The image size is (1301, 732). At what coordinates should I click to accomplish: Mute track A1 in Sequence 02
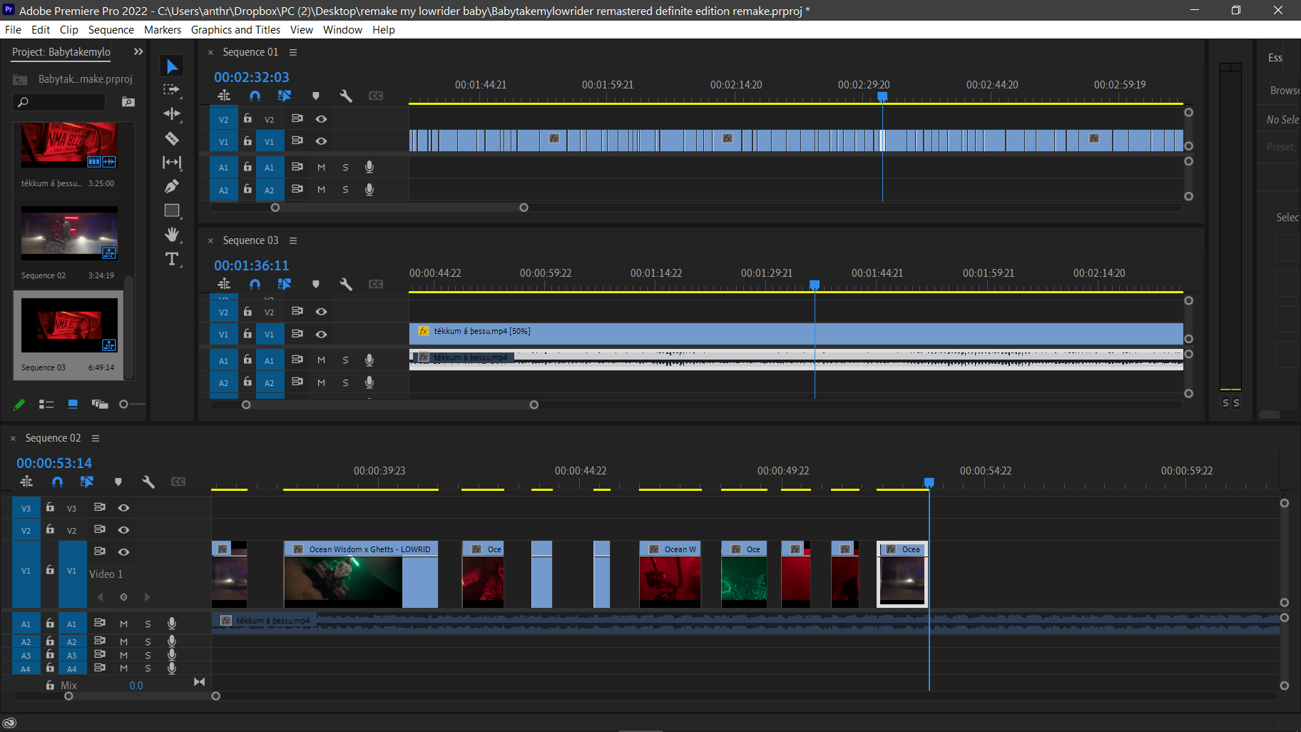pos(123,624)
